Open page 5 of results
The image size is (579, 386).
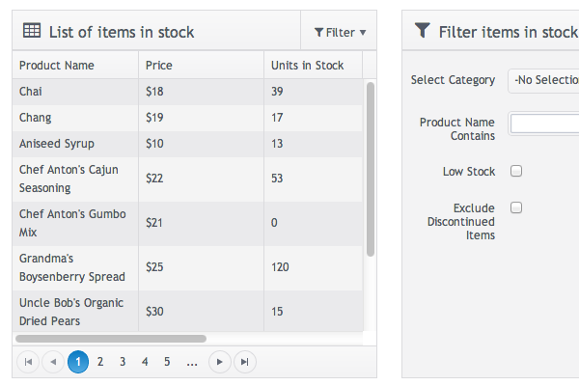(x=167, y=362)
